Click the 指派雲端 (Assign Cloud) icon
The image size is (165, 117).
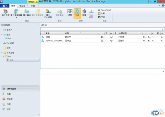59,13
